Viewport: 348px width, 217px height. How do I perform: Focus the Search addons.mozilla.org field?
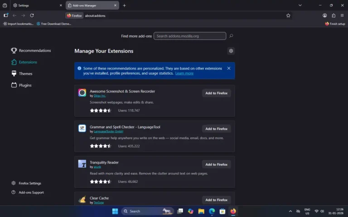coord(190,36)
